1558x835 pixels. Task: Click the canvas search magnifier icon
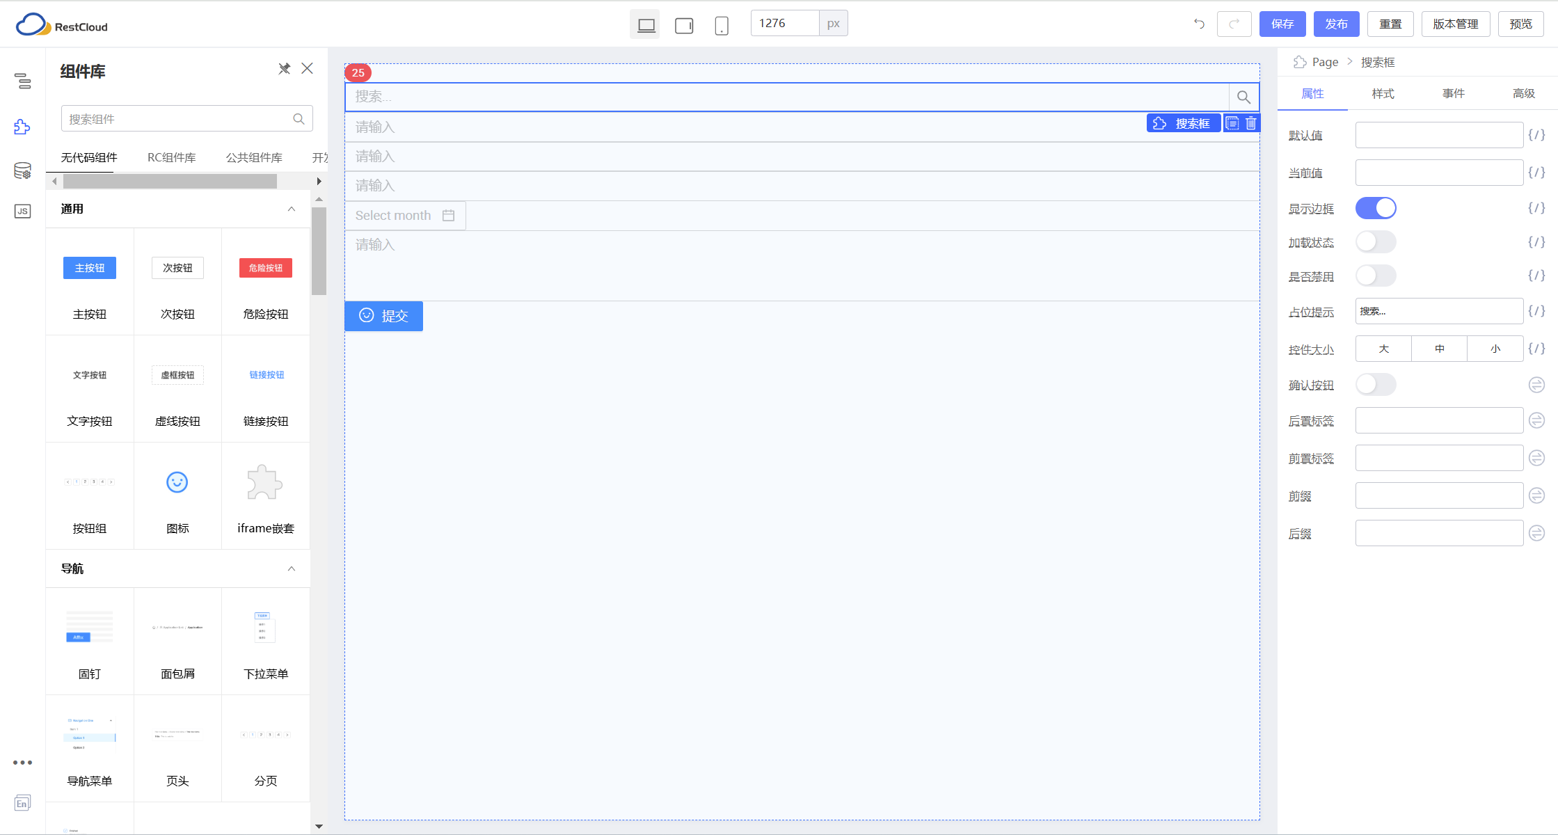point(1243,96)
